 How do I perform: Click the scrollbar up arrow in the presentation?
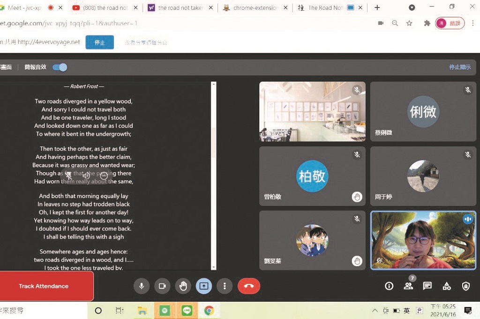pos(214,84)
